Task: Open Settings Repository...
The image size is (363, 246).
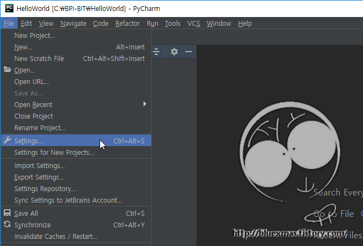Action: click(76, 189)
